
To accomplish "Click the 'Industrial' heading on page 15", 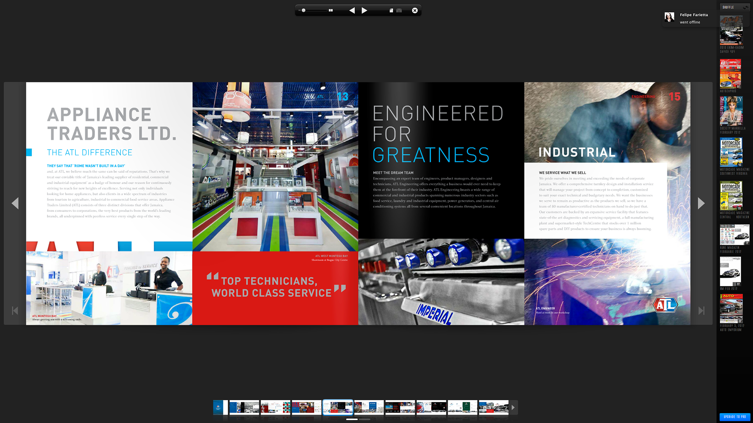I will 577,152.
